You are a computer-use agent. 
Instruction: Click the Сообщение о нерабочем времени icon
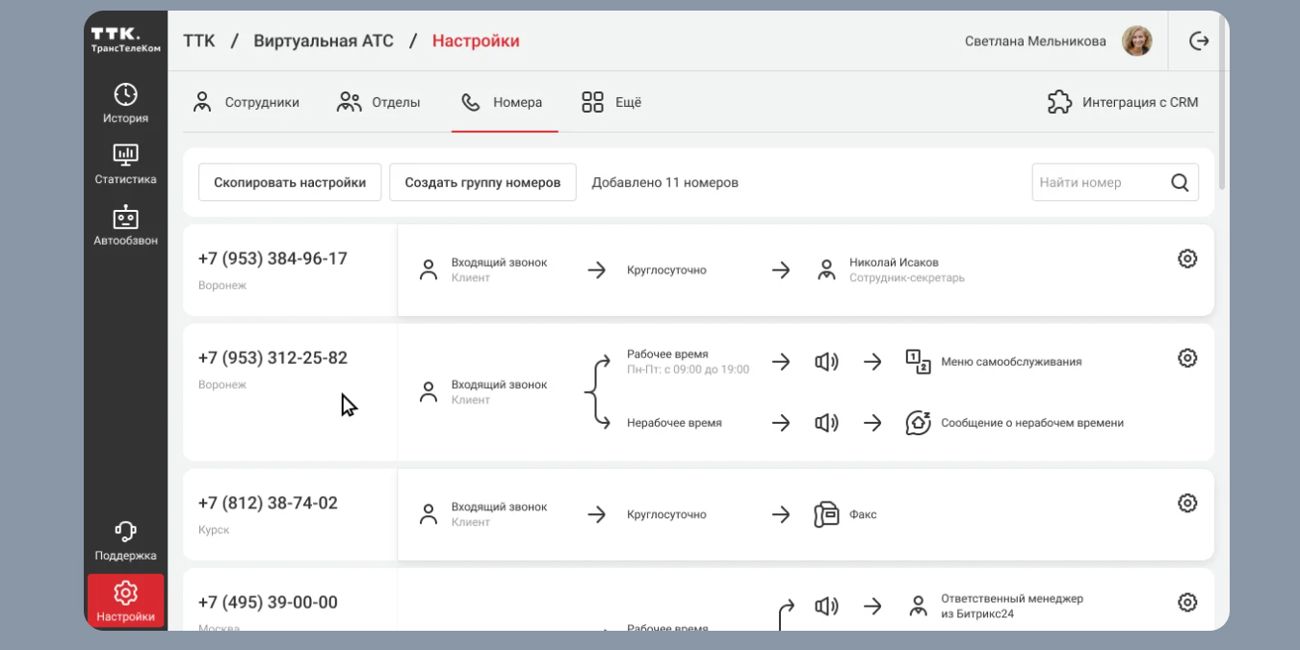[x=918, y=423]
